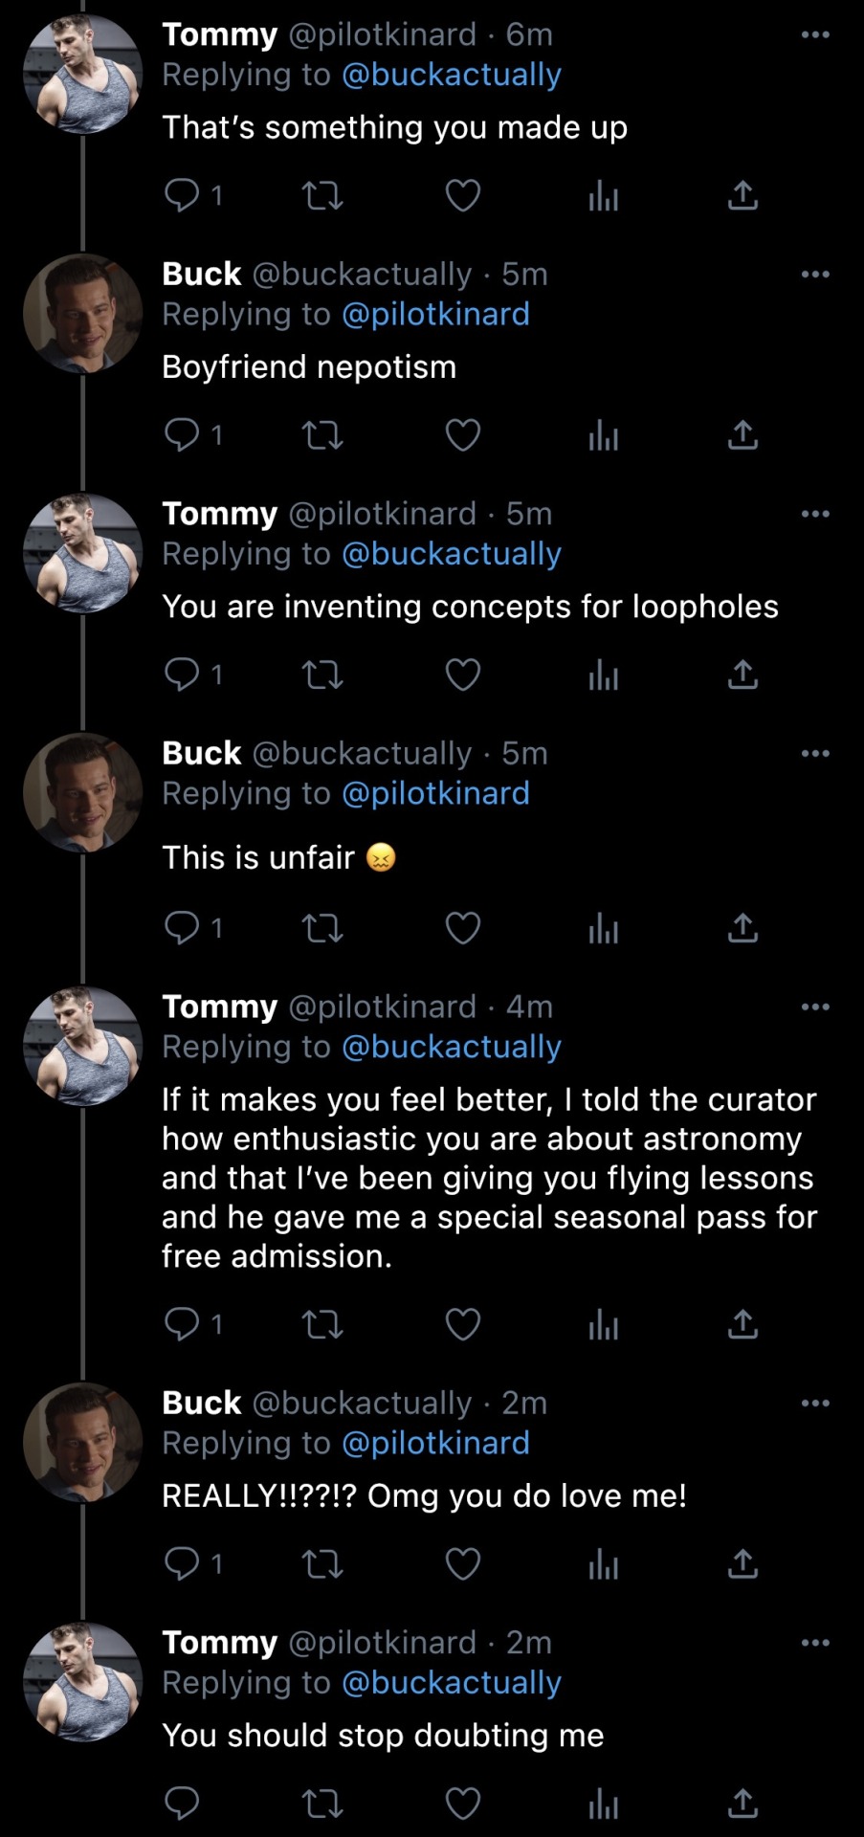This screenshot has width=864, height=1837.
Task: Open more options for "Boyfriend nepotism" tweet
Action: click(815, 275)
